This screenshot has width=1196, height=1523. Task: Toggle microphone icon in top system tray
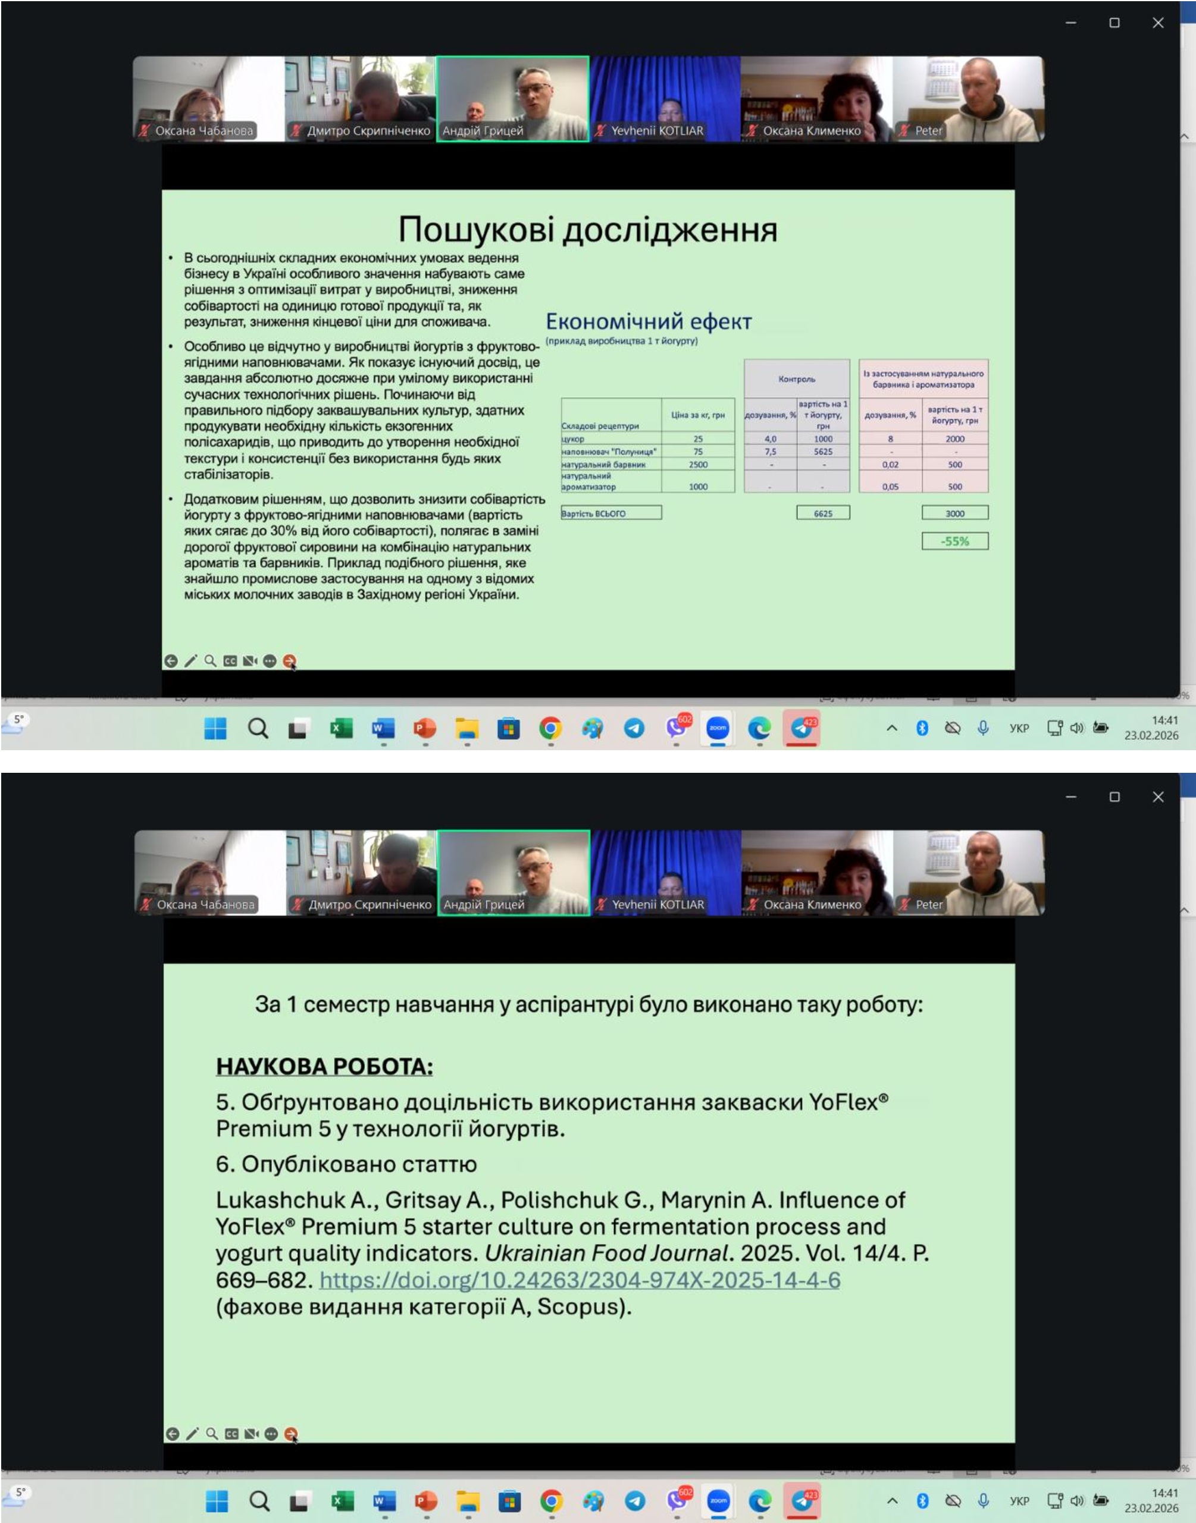coord(983,728)
